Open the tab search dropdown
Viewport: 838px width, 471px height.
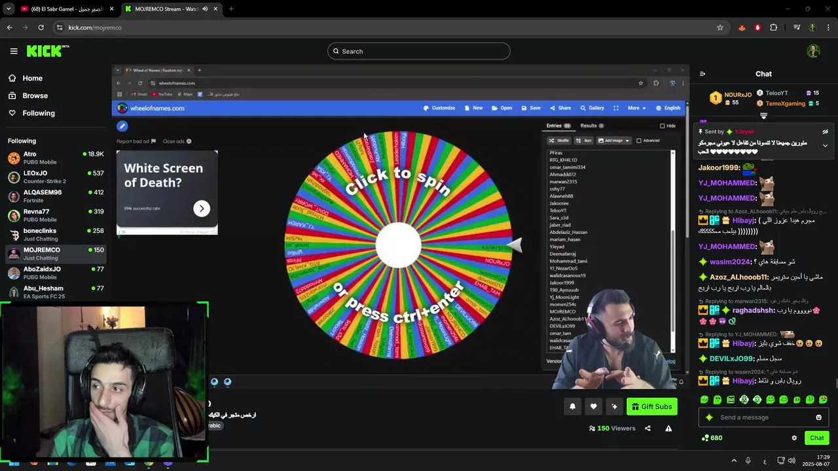tap(8, 9)
